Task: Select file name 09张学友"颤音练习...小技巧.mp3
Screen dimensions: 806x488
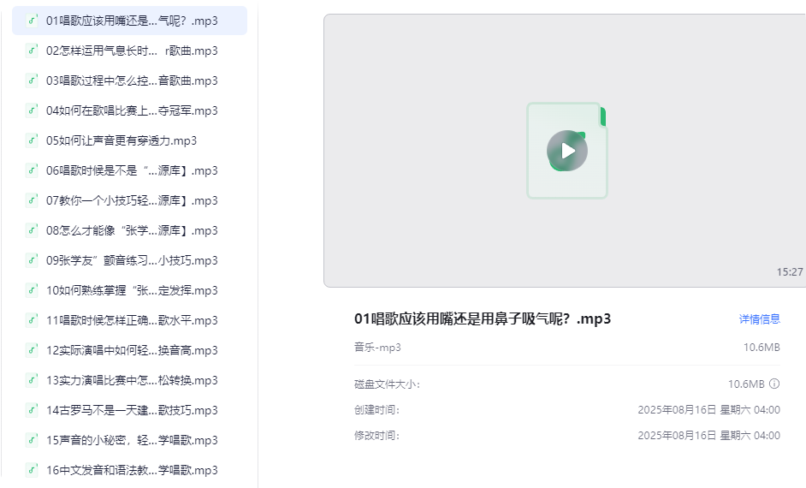Action: pyautogui.click(x=132, y=260)
